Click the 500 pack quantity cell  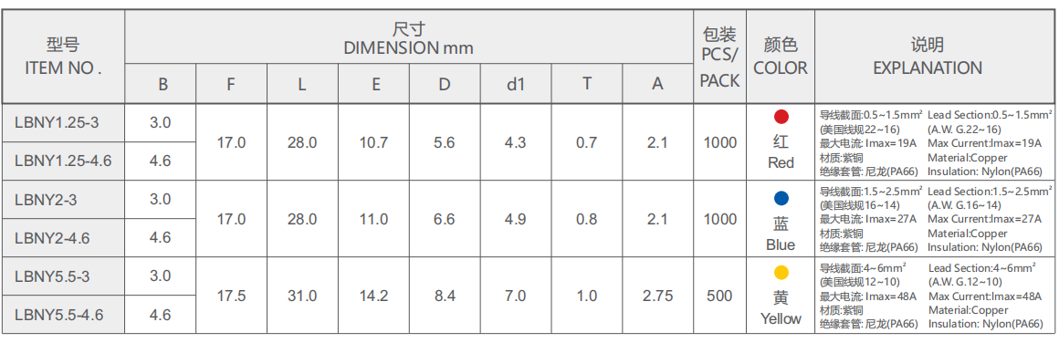click(x=720, y=296)
